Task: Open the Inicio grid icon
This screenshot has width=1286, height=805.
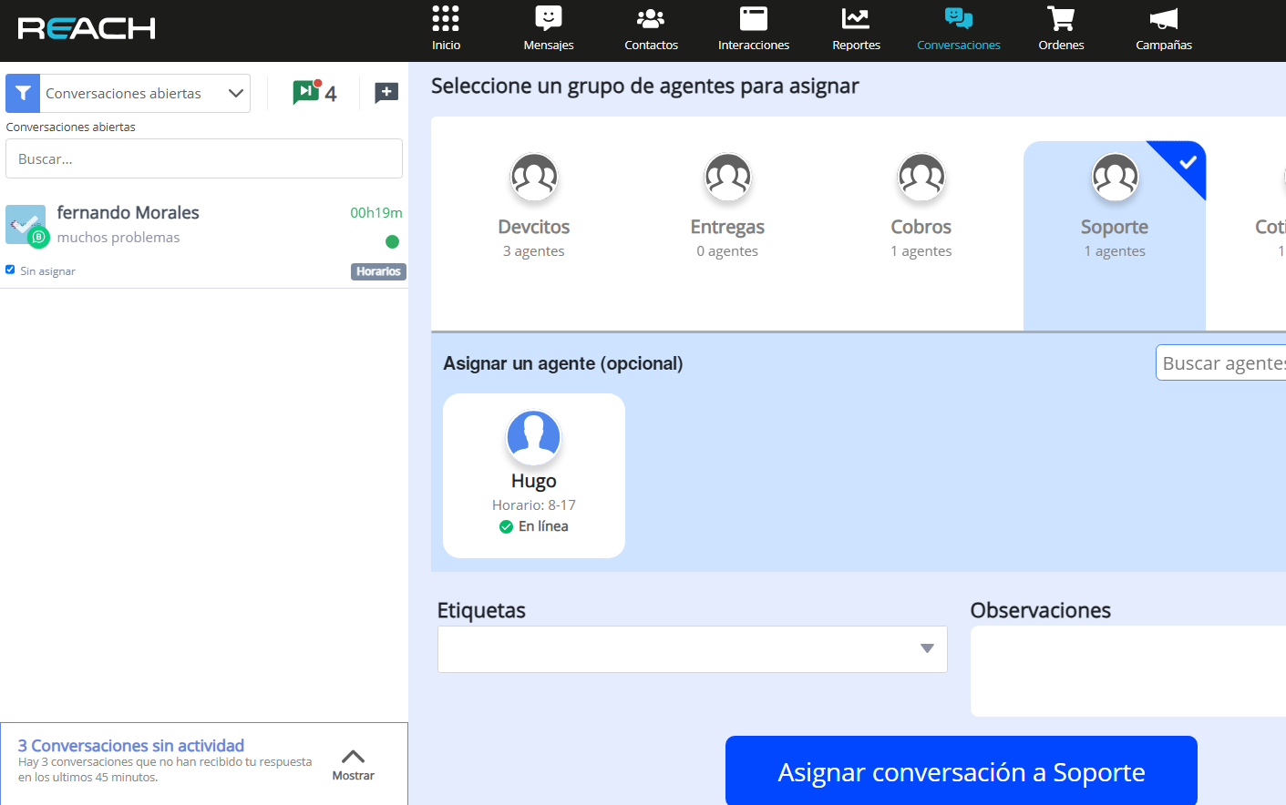Action: (446, 28)
